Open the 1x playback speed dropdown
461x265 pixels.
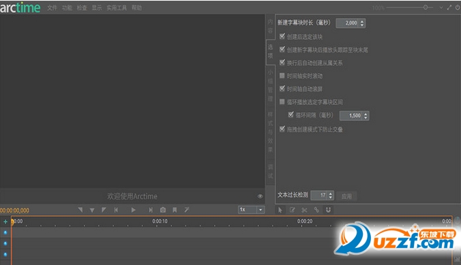point(261,210)
